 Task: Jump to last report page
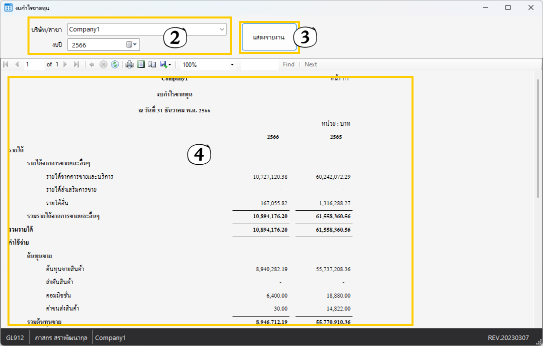point(76,64)
